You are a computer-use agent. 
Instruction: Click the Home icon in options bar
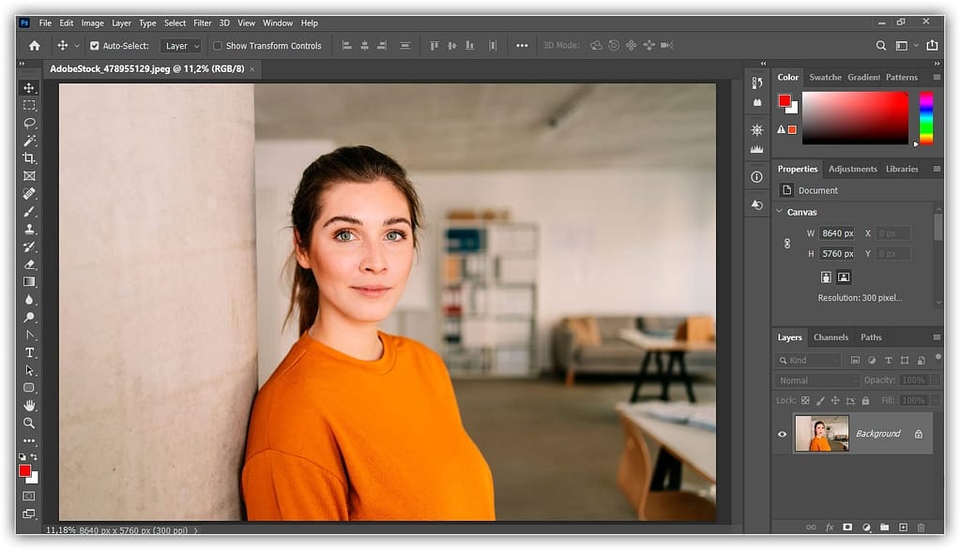(35, 45)
